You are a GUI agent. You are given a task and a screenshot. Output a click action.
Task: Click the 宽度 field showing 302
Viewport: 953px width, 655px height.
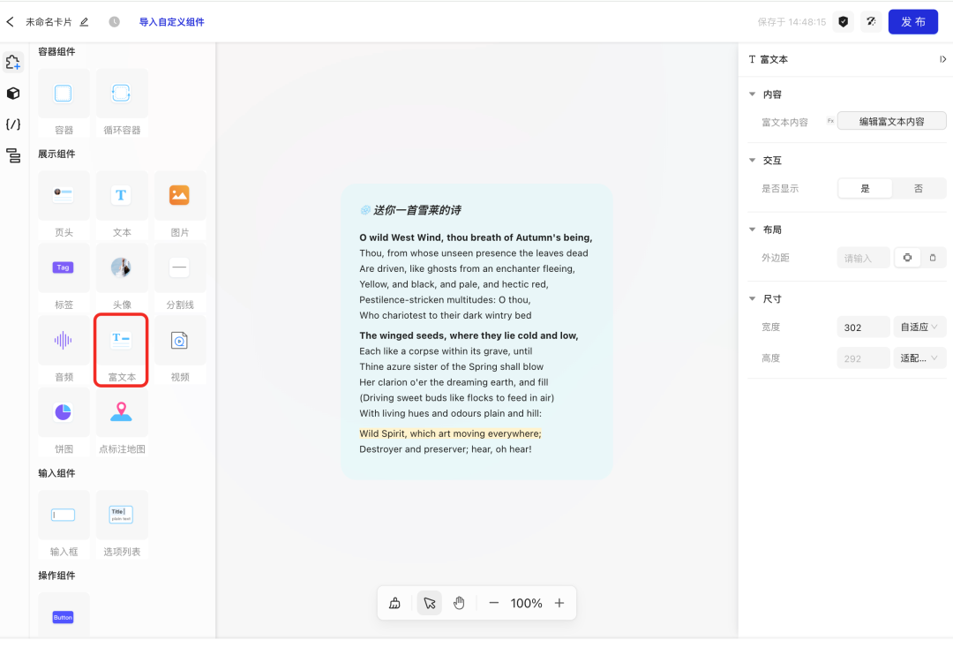click(x=863, y=327)
